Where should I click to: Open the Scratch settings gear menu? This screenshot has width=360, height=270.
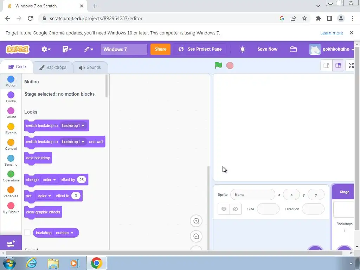click(x=46, y=49)
